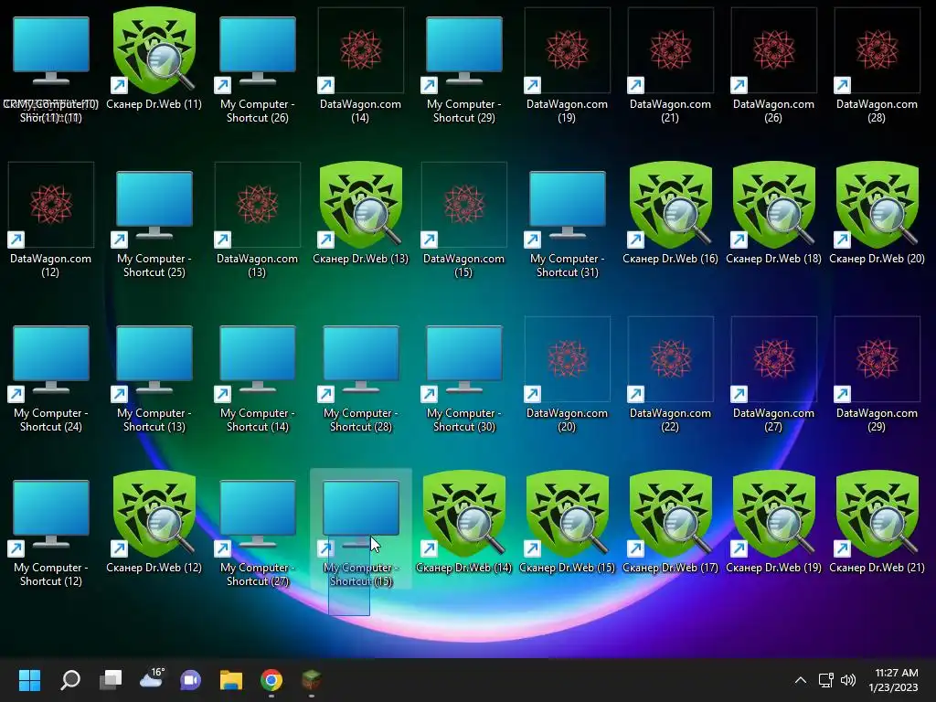Open the Windows Start menu
Viewport: 936px width, 702px height.
point(30,679)
